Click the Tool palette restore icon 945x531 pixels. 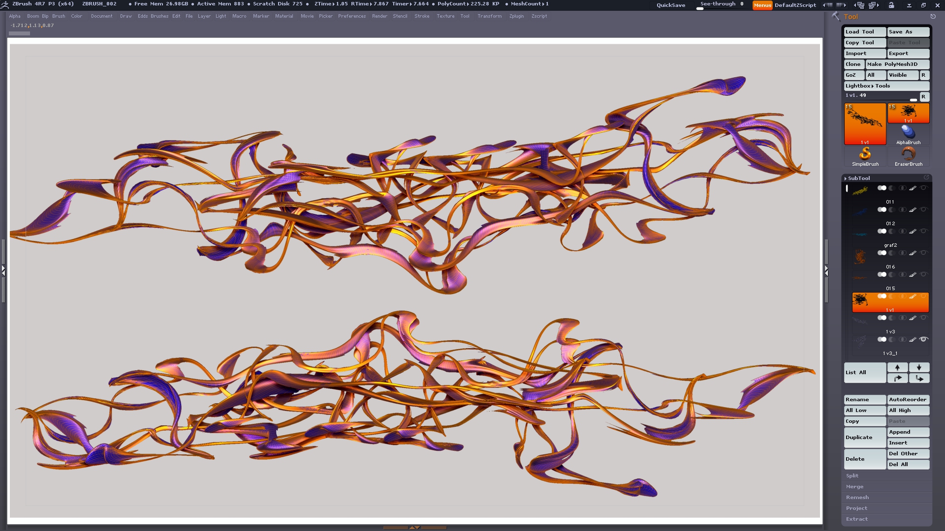(x=933, y=16)
